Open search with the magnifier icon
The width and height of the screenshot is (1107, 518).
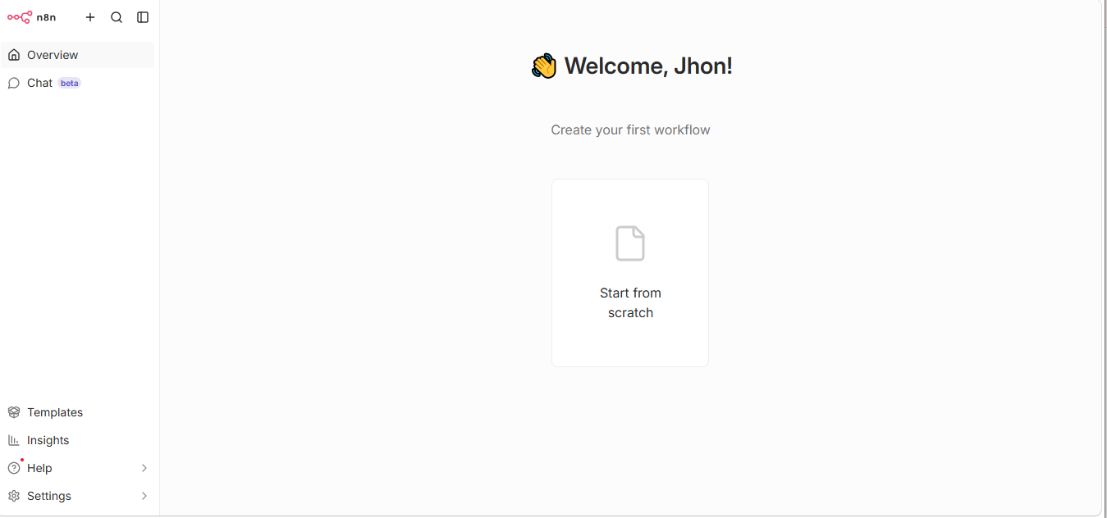[117, 17]
